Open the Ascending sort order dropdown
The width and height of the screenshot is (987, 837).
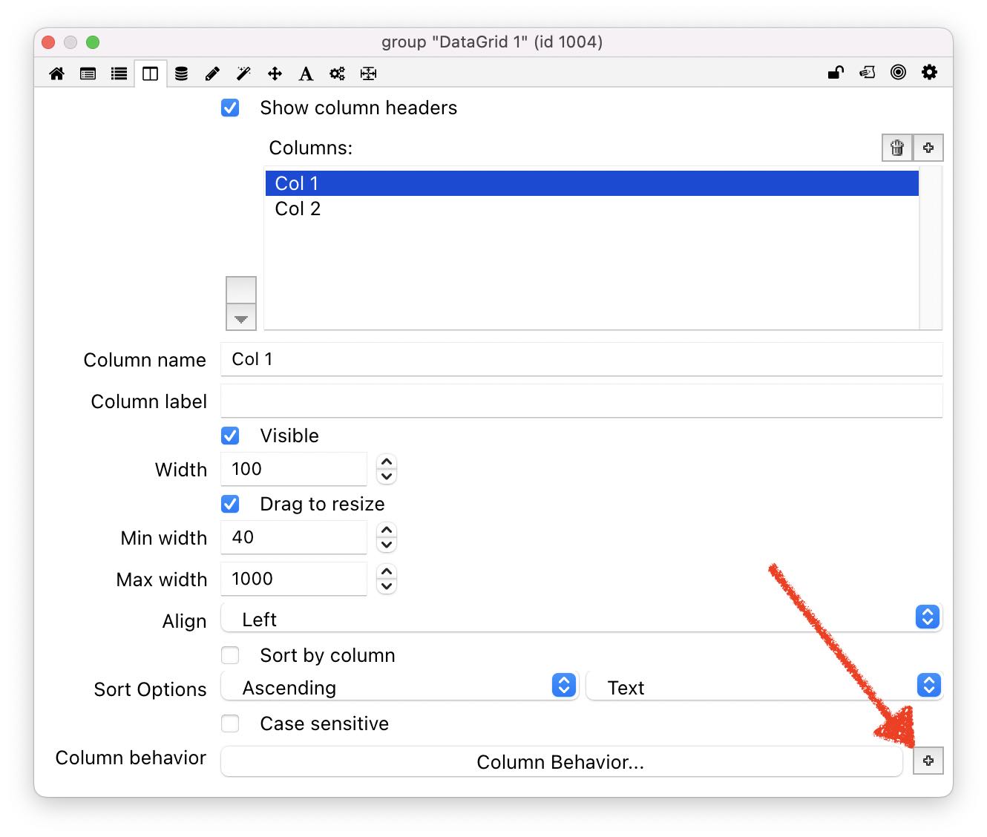(399, 687)
